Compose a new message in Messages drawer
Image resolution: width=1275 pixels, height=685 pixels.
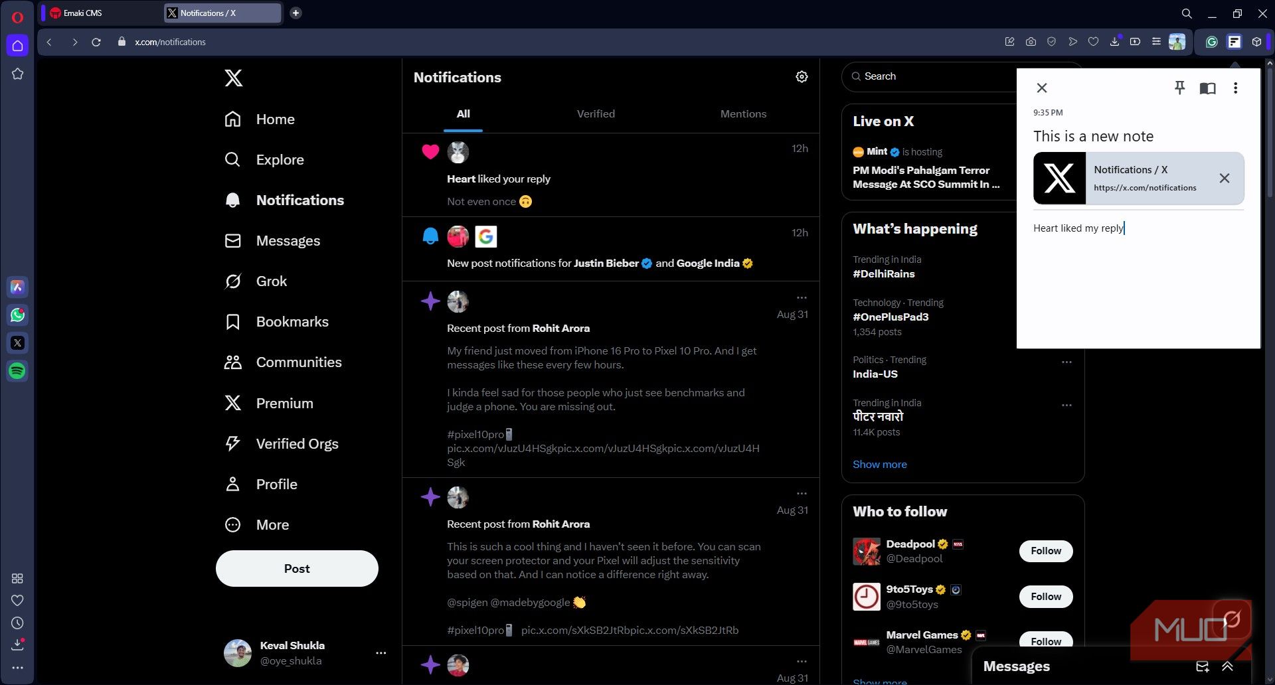tap(1202, 666)
